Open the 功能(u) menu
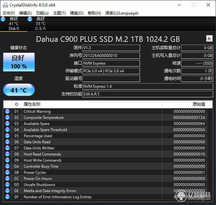 click(42, 13)
